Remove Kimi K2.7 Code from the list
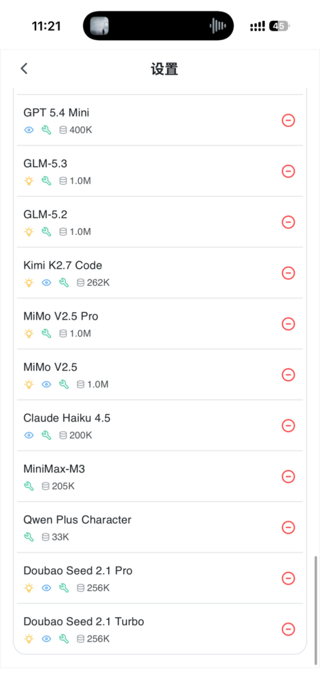 point(289,273)
